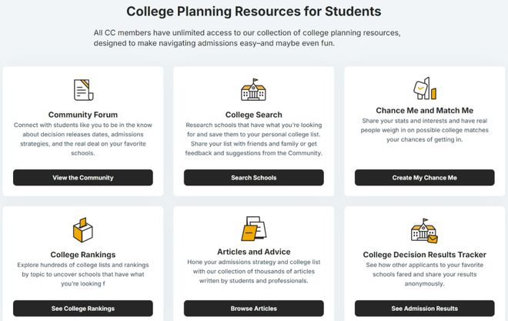Click the Articles and Advice papers icon
The image size is (508, 321).
pyautogui.click(x=254, y=229)
